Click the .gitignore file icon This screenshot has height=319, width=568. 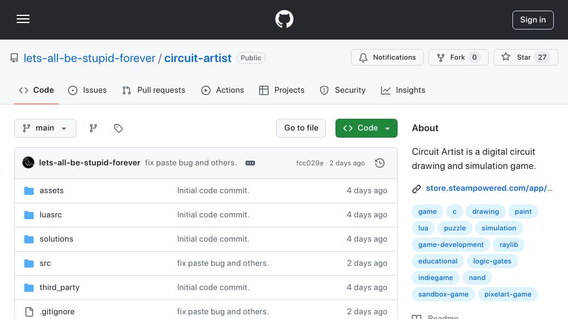30,312
